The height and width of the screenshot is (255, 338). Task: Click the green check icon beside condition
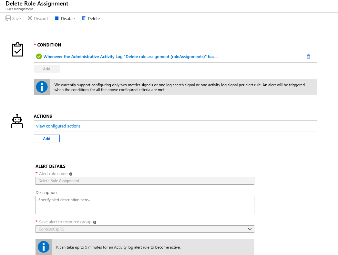click(x=39, y=56)
